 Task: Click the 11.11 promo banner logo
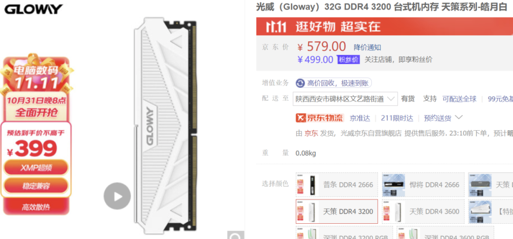(x=276, y=27)
